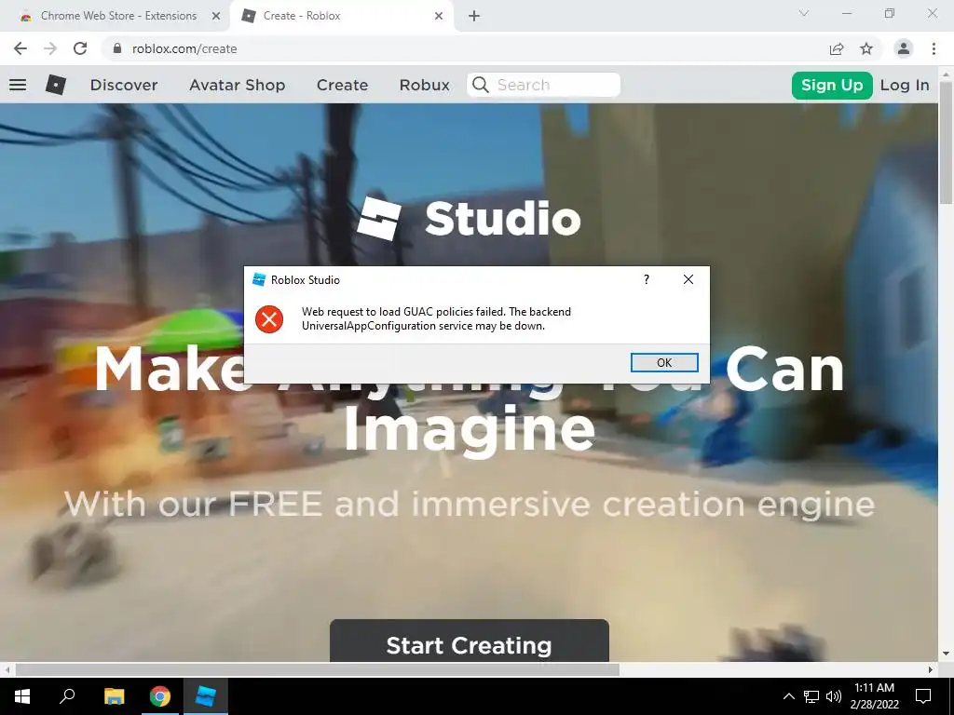This screenshot has width=954, height=715.
Task: Click the error text "Web request to load GUAC policies failed"
Action: (403, 311)
